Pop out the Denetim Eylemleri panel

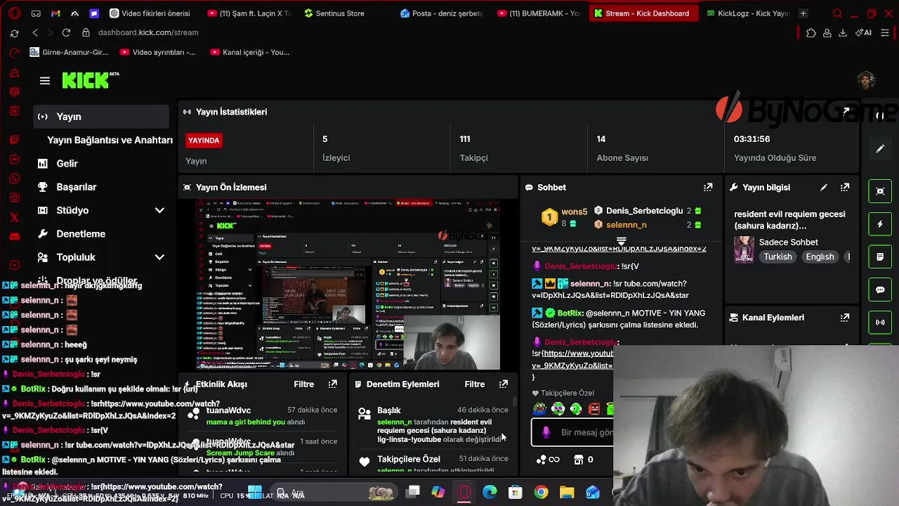(504, 384)
